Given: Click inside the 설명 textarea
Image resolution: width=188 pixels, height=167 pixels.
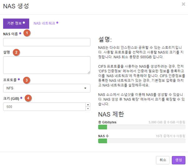Looking at the screenshot, I should [x=47, y=65].
